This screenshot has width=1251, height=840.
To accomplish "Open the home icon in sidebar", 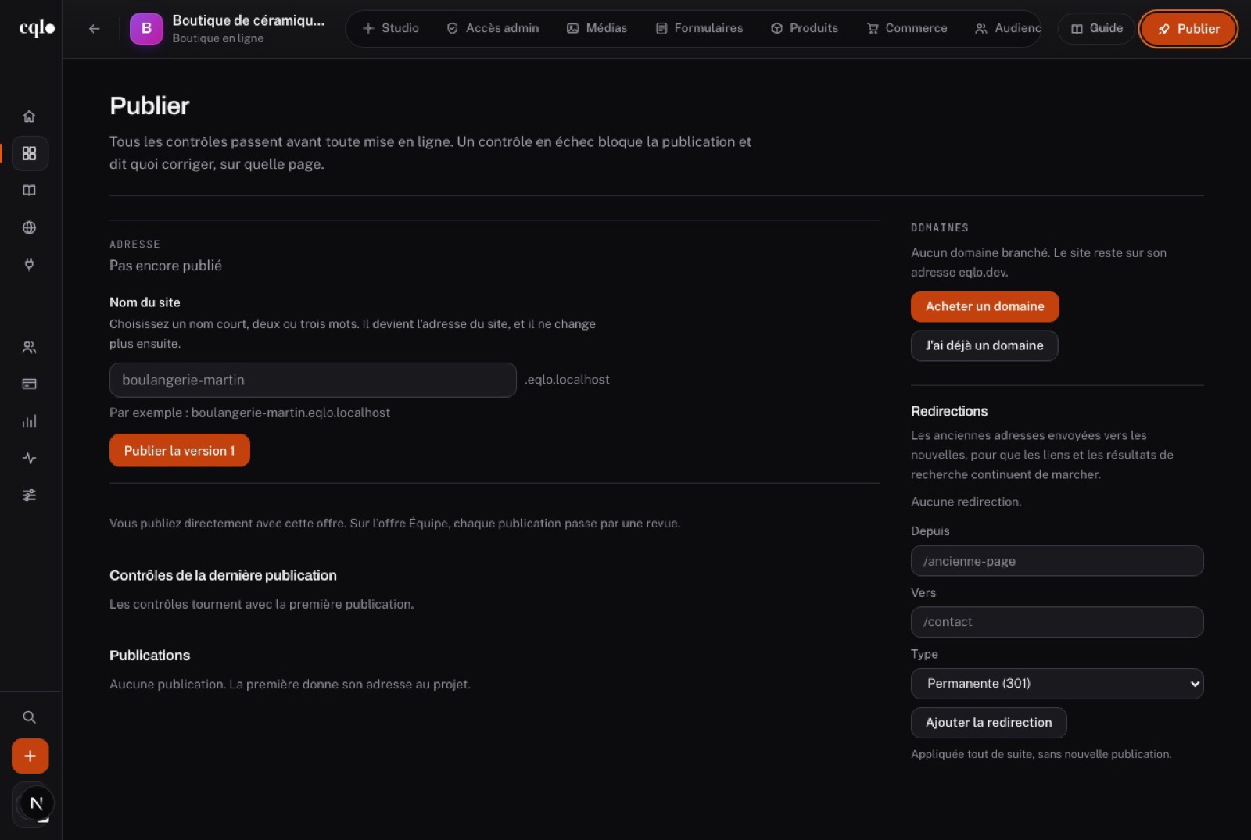I will 30,116.
